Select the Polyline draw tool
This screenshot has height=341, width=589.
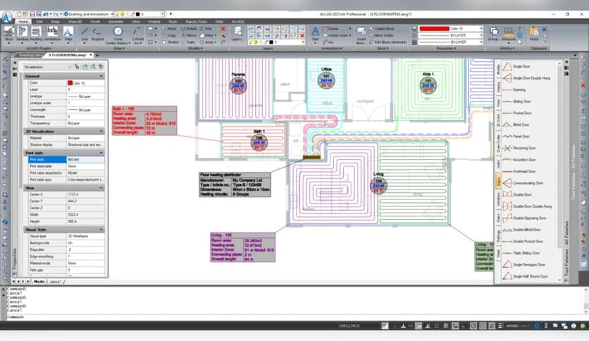pos(98,35)
